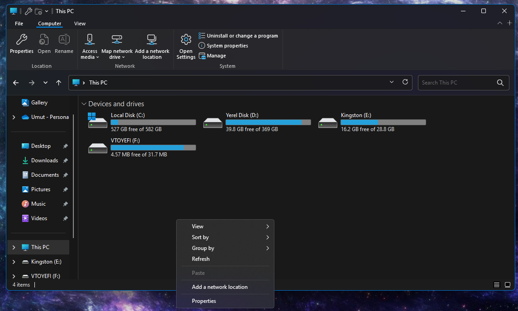
Task: Select the Computer ribbon tab
Action: pyautogui.click(x=49, y=24)
